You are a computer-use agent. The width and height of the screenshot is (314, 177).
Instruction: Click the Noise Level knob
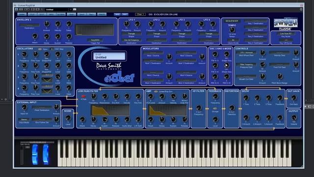(x=68, y=118)
